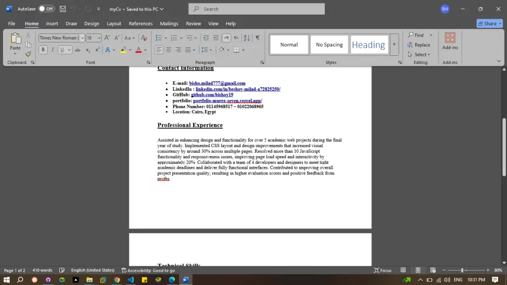This screenshot has height=285, width=507.
Task: Open font color dropdown arrow
Action: (146, 50)
